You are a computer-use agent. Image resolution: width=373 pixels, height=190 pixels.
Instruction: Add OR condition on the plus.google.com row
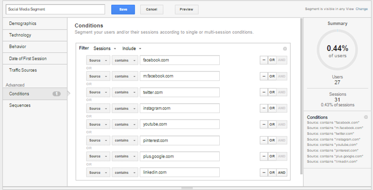point(272,156)
